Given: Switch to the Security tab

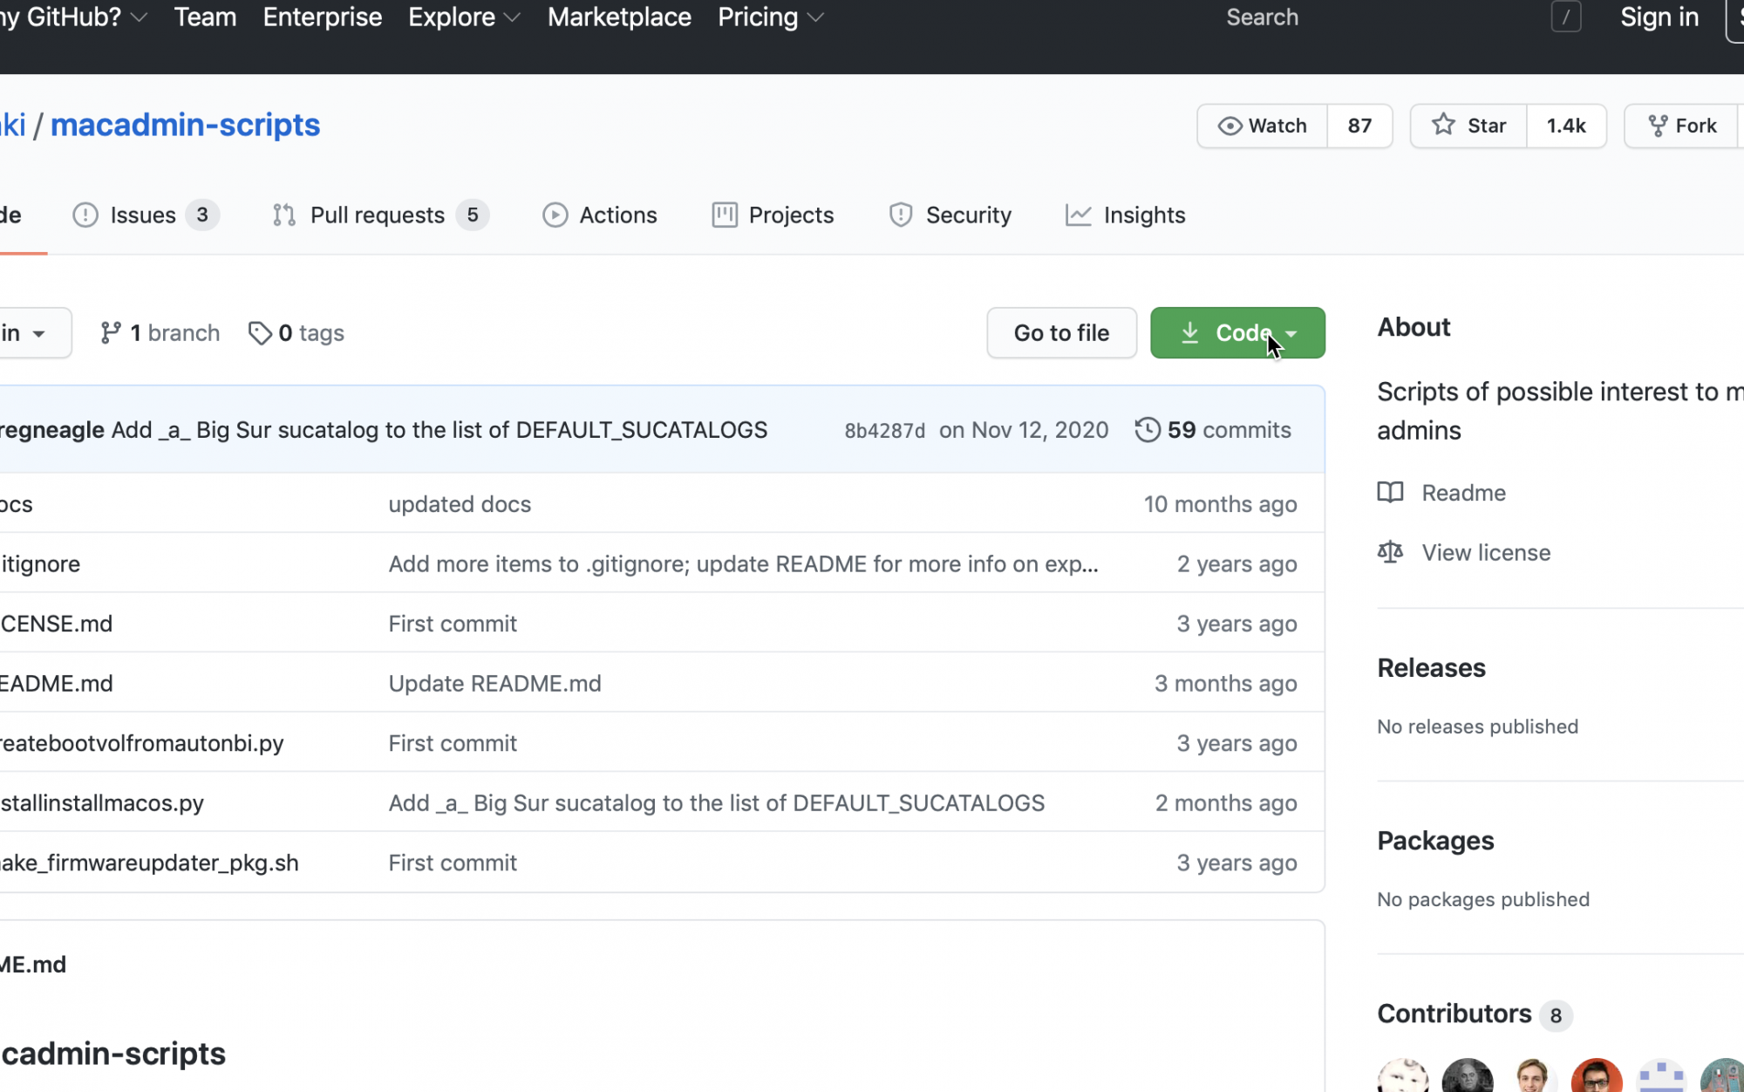Looking at the screenshot, I should [950, 215].
